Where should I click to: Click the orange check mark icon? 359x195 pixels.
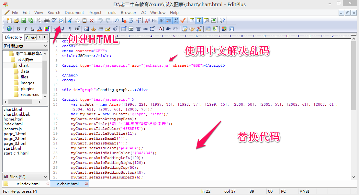click(x=183, y=21)
